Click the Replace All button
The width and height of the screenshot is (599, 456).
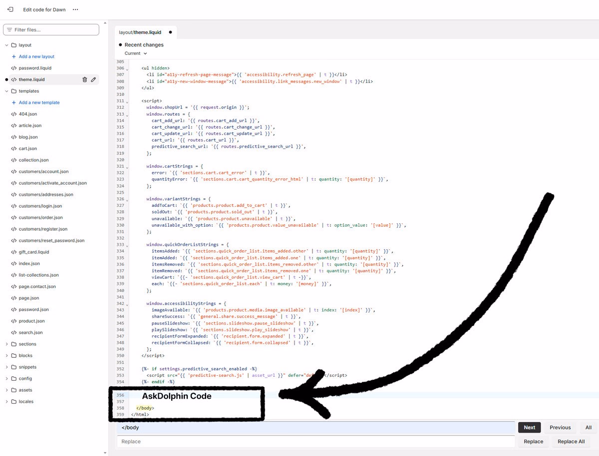[571, 441]
